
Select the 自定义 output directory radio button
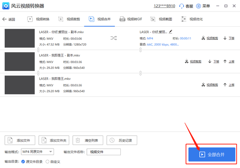pos(48,162)
